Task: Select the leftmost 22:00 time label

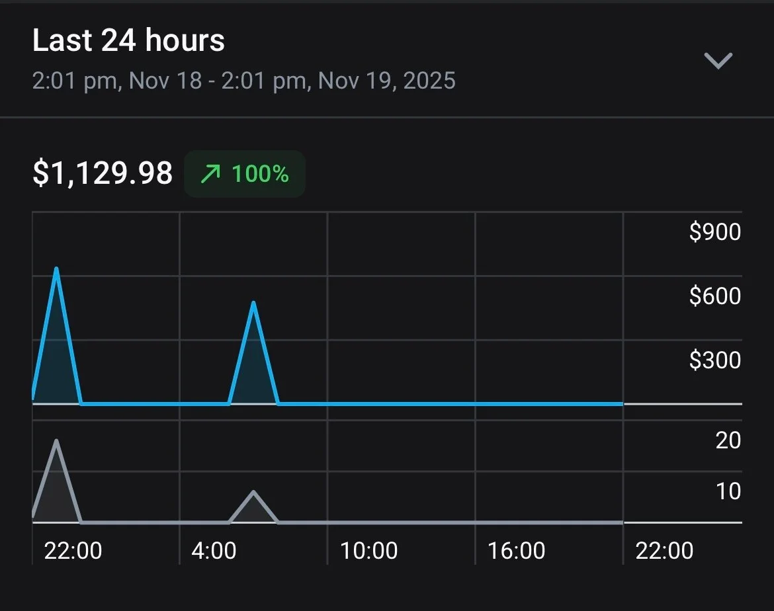Action: [x=73, y=550]
